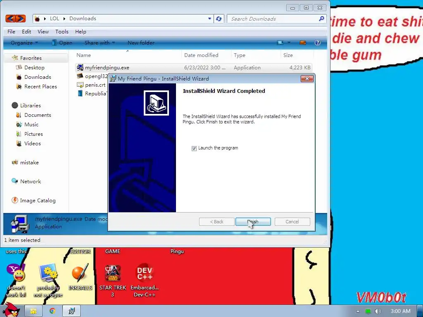
Task: Click New folder in the toolbar
Action: (x=141, y=43)
